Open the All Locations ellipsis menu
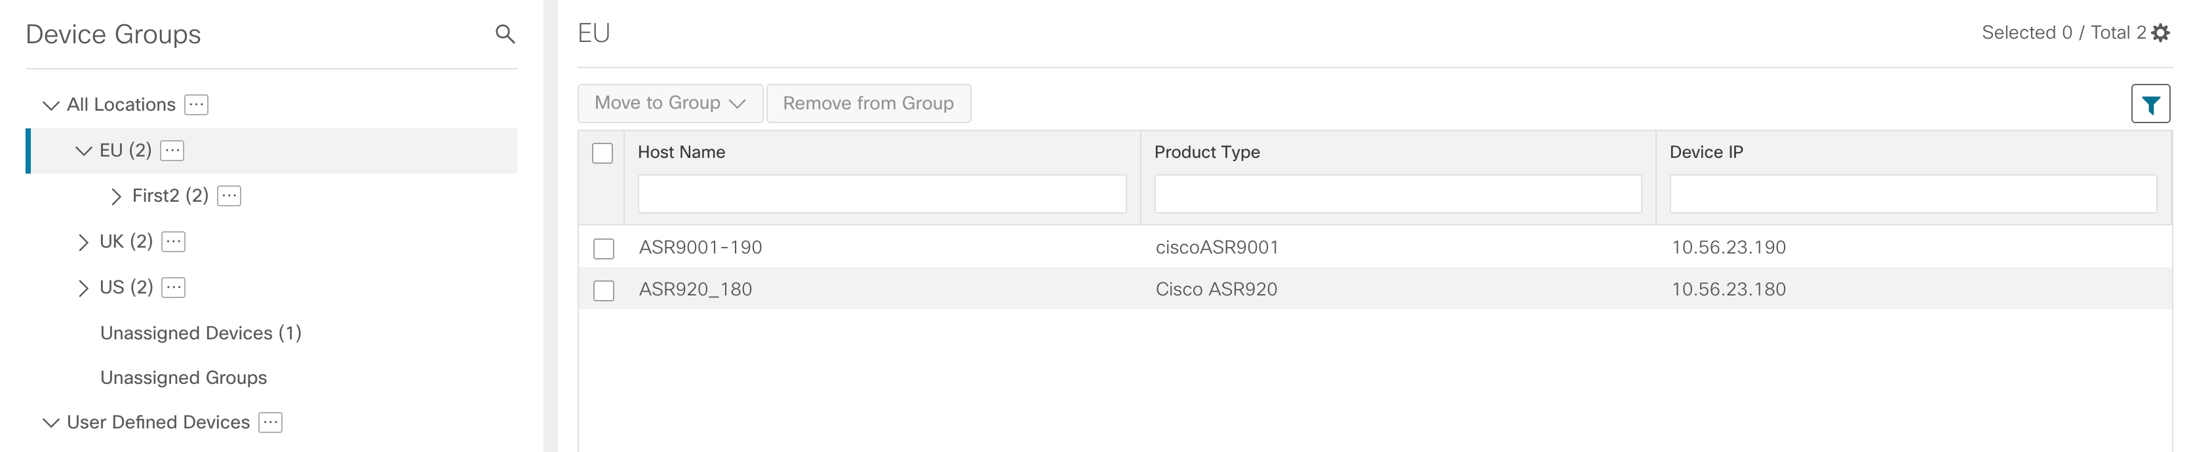Viewport: 2193px width, 452px height. point(197,105)
